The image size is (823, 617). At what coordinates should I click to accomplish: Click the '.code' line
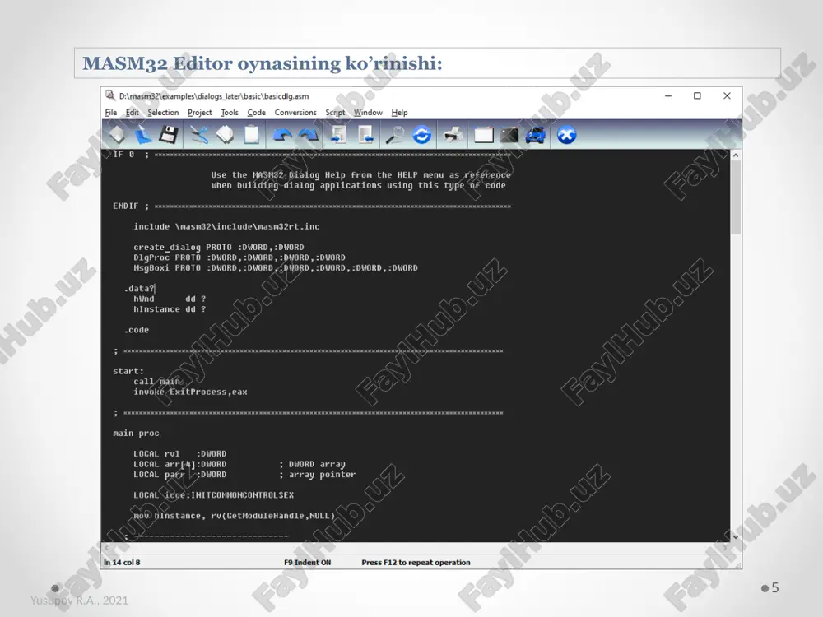click(x=137, y=330)
